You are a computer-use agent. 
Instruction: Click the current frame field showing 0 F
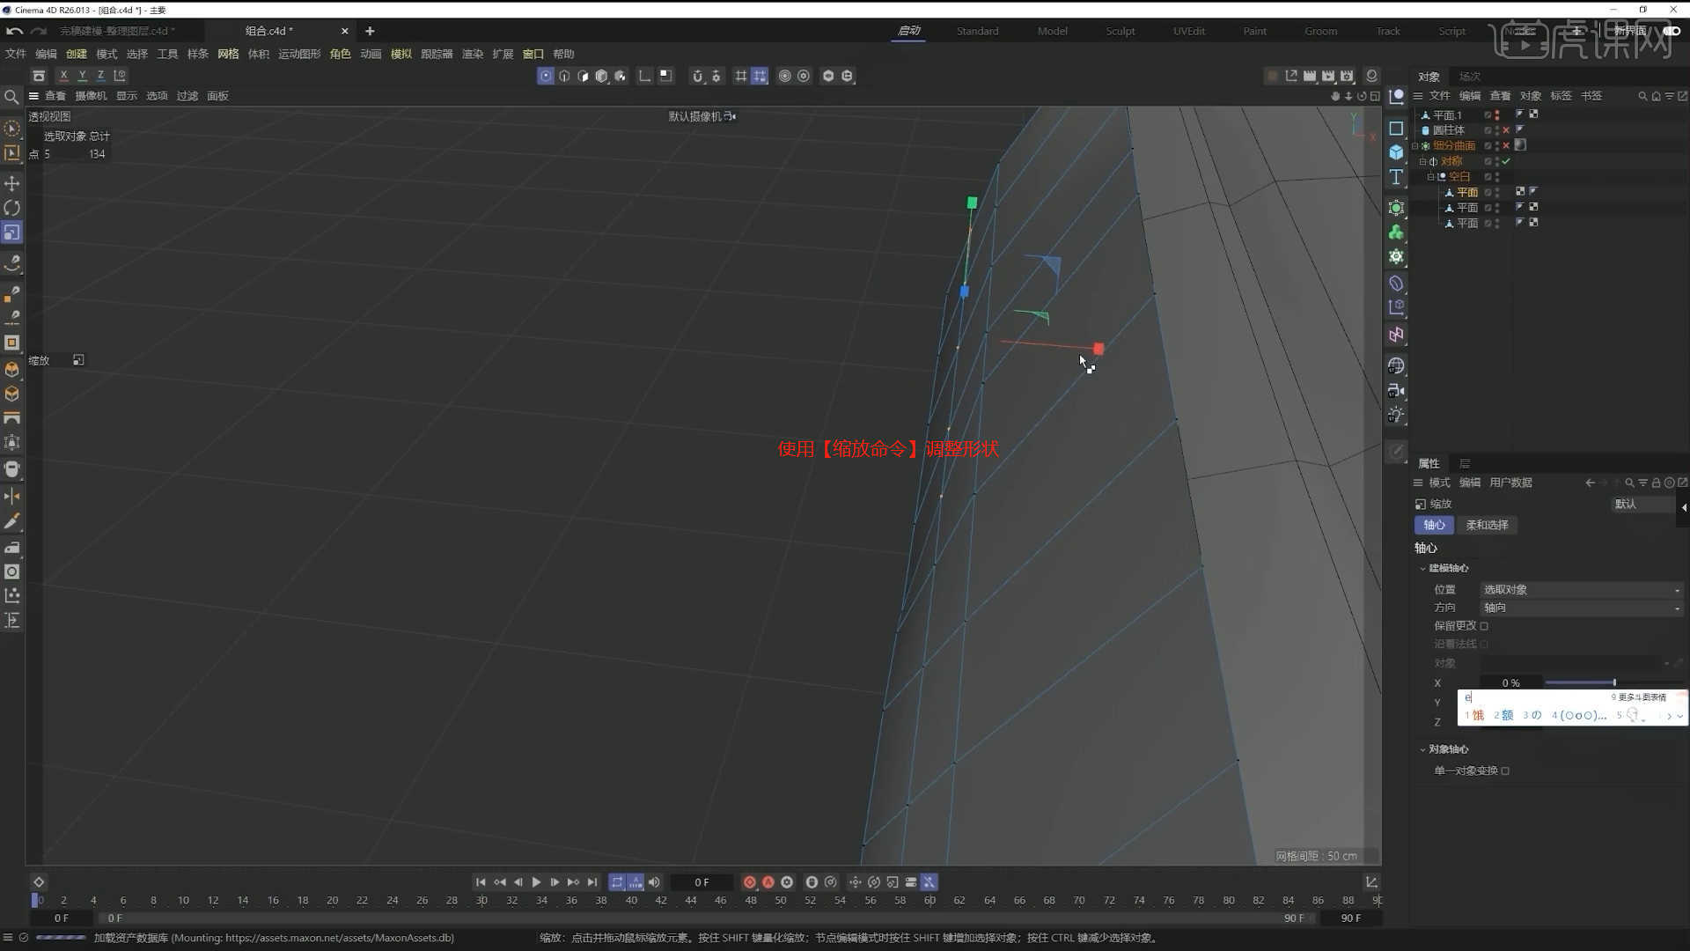tap(702, 882)
